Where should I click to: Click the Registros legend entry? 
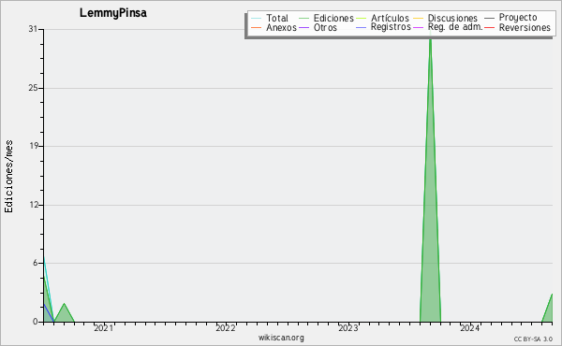click(383, 27)
